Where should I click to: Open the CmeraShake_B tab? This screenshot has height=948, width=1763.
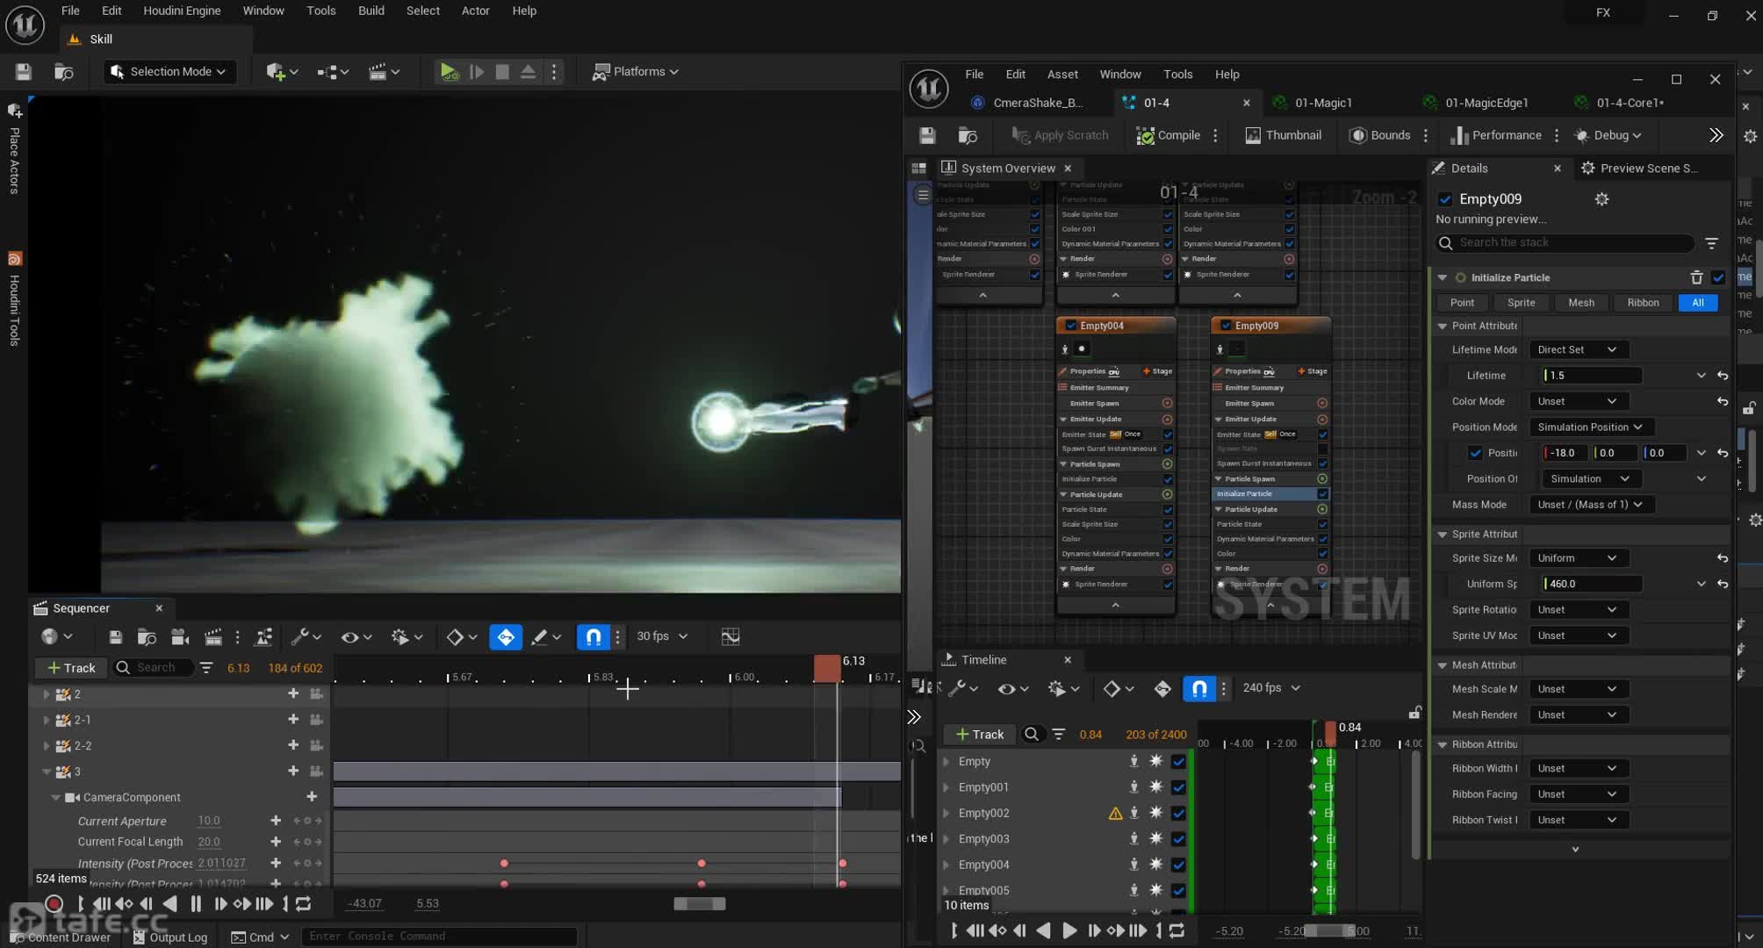tap(1037, 103)
